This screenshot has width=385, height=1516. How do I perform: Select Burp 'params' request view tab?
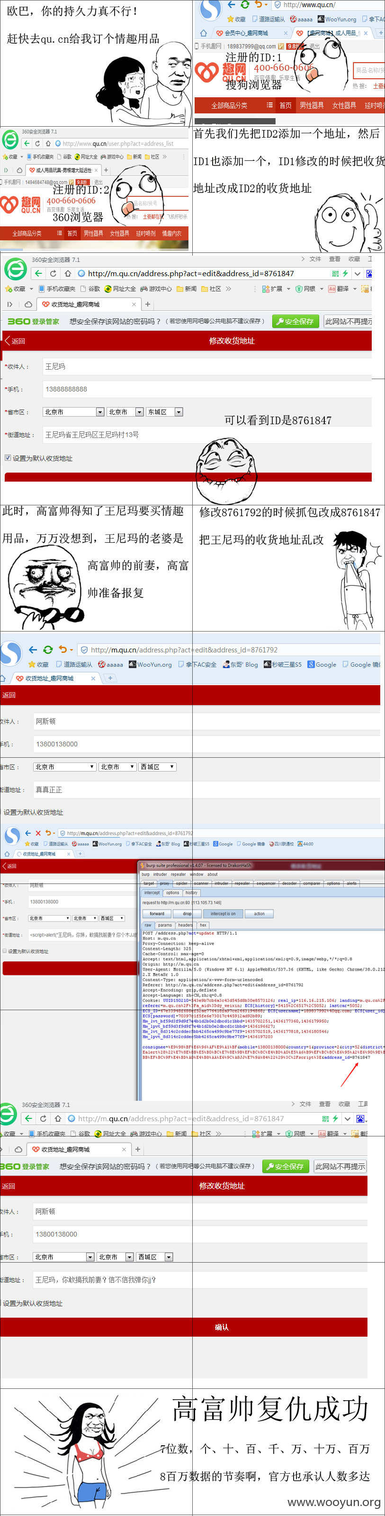click(165, 925)
